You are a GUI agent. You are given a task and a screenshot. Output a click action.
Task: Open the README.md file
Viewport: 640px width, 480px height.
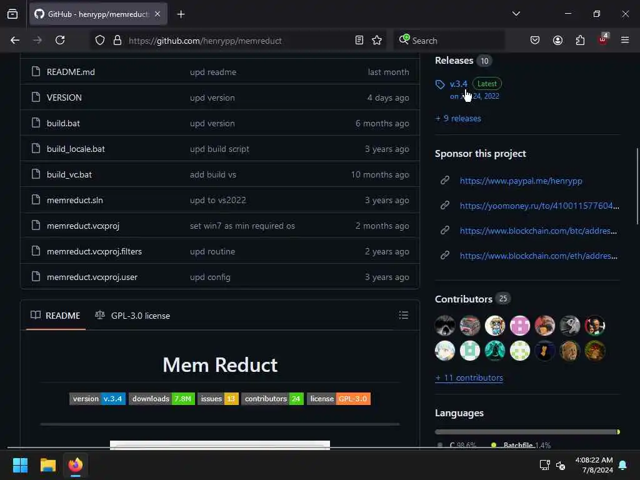pyautogui.click(x=71, y=72)
